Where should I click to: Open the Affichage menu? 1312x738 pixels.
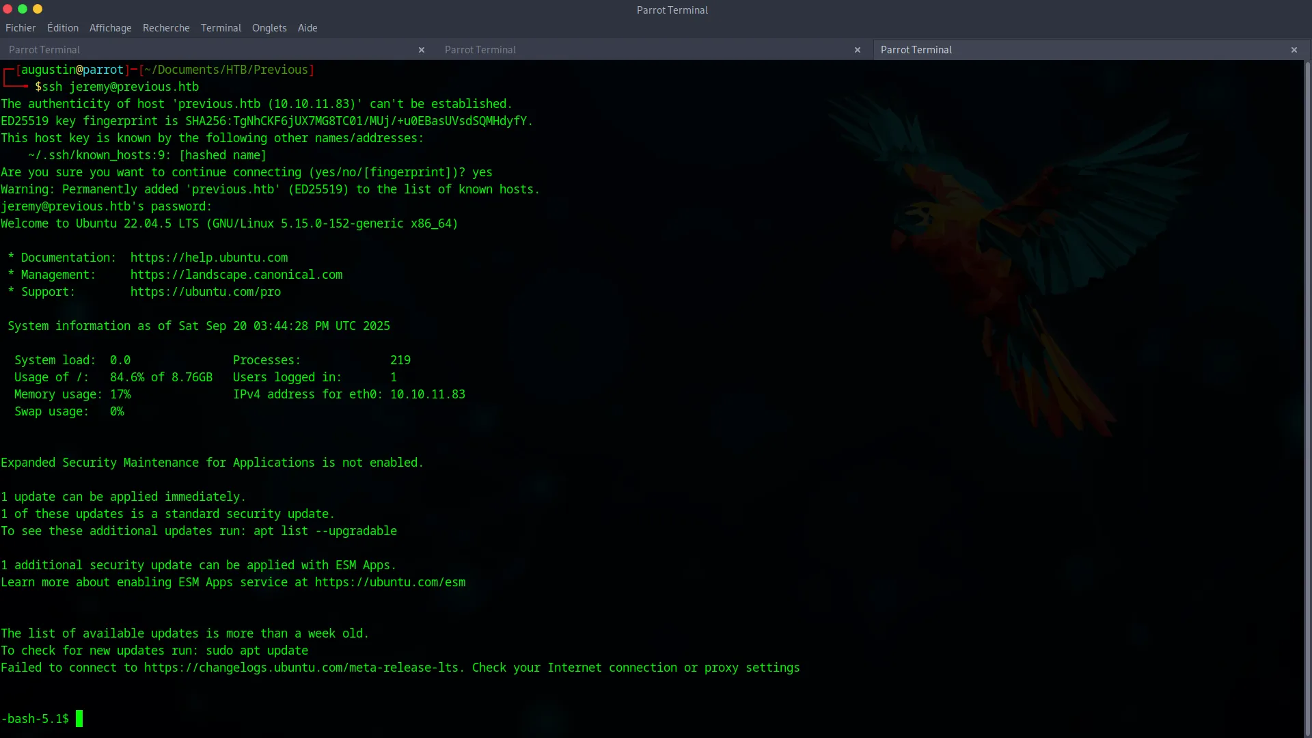click(110, 28)
